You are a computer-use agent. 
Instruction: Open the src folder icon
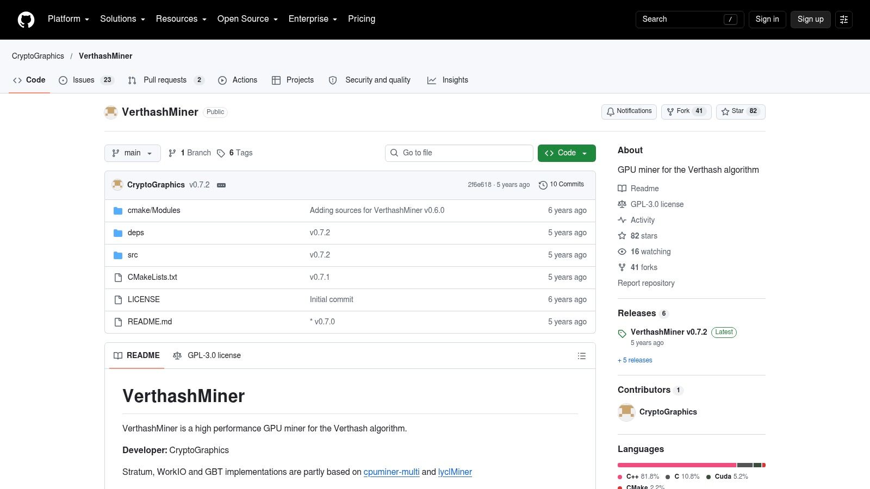[118, 255]
